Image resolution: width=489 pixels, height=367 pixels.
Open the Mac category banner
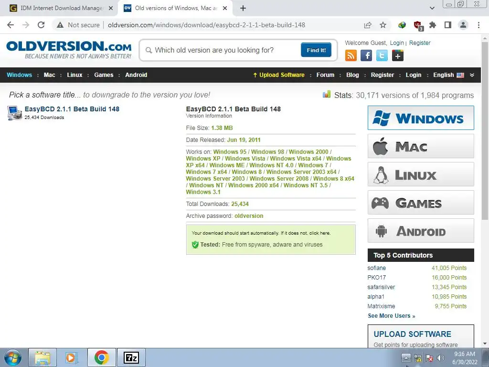(x=421, y=146)
